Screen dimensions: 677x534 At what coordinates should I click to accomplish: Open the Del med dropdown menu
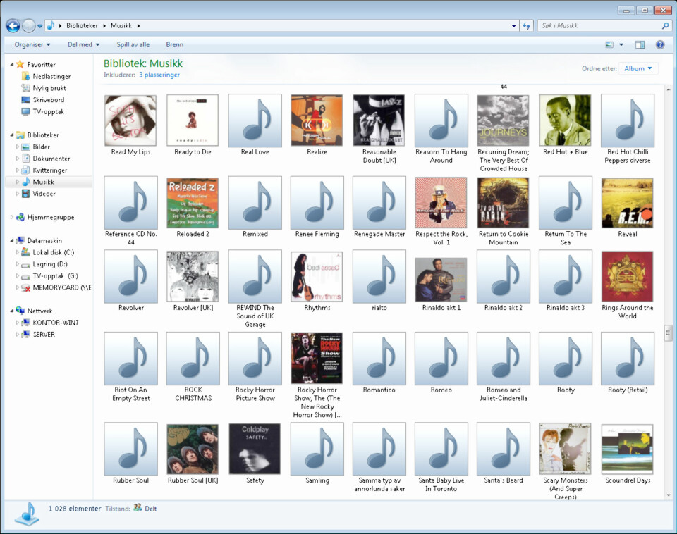pyautogui.click(x=83, y=45)
